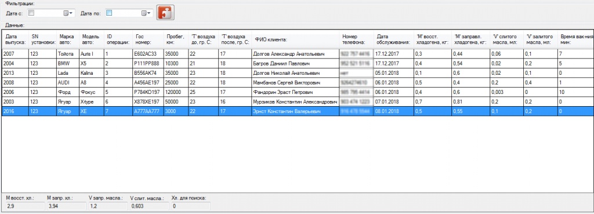Viewport: 594px width, 214px height.
Task: Click 'ФИО клиента' column header
Action: pyautogui.click(x=295, y=39)
